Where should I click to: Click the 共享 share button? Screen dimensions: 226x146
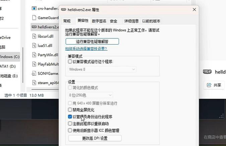214,85
